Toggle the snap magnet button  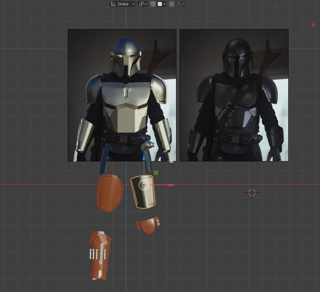click(x=153, y=4)
